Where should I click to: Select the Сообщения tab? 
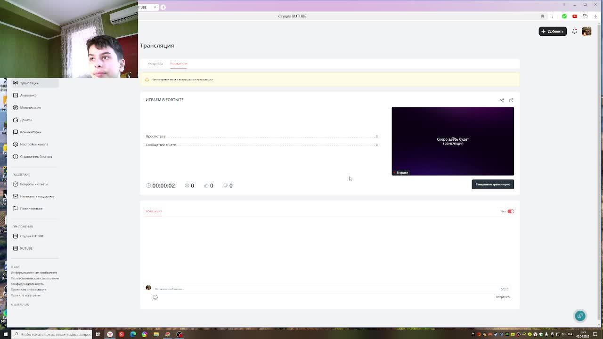coord(154,211)
